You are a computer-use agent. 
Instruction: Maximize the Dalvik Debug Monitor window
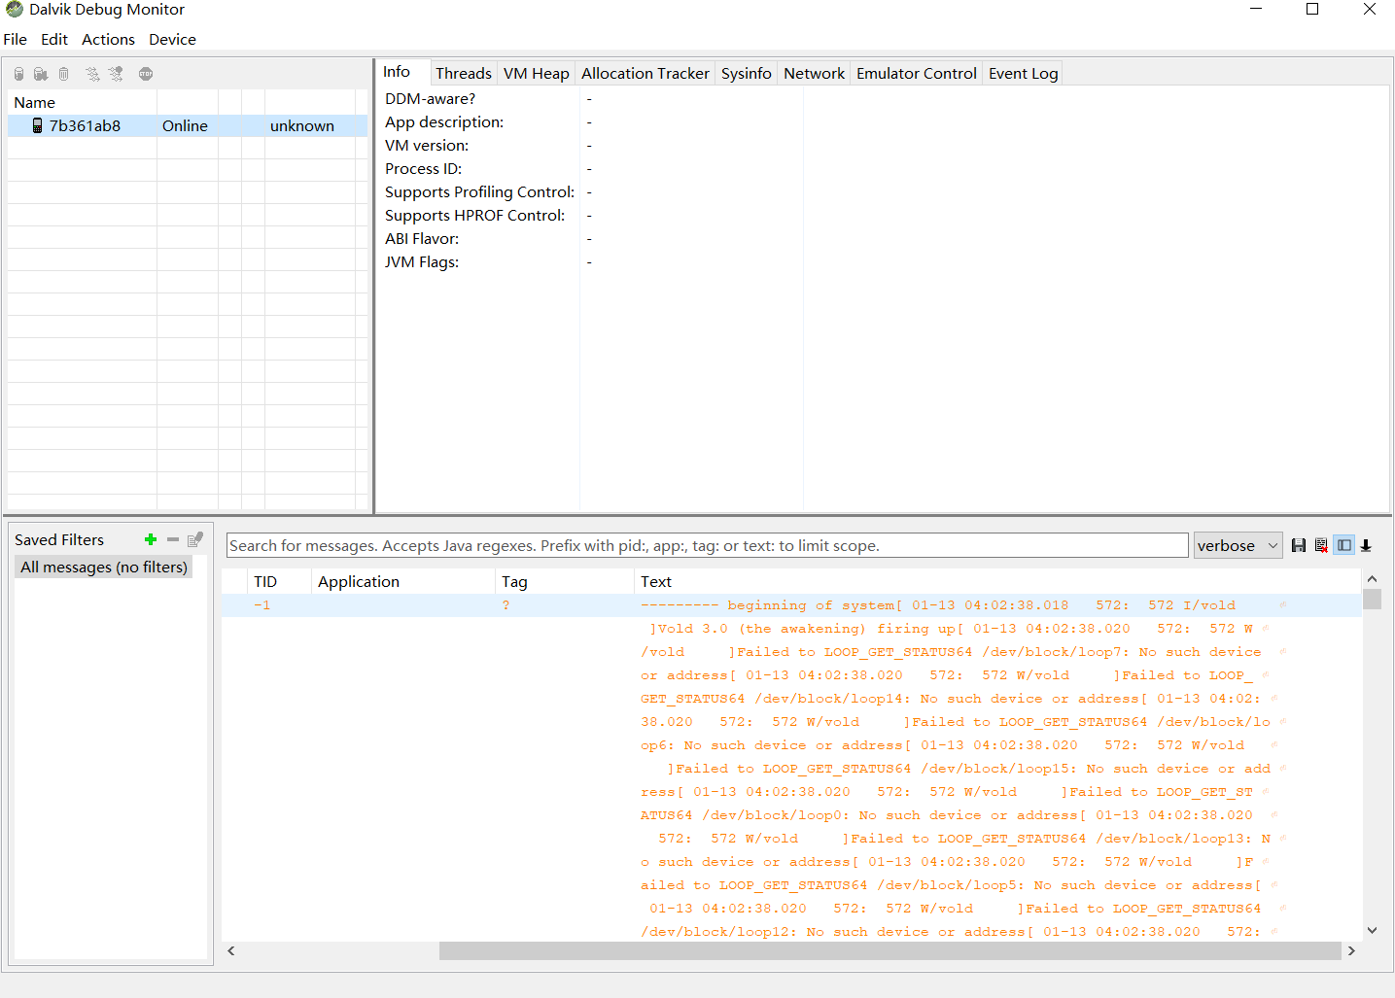pyautogui.click(x=1312, y=9)
